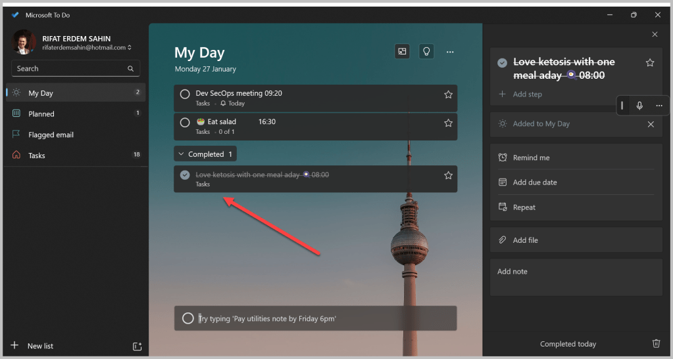Uncheck completed circle in detail pane
The image size is (673, 359).
pos(502,63)
